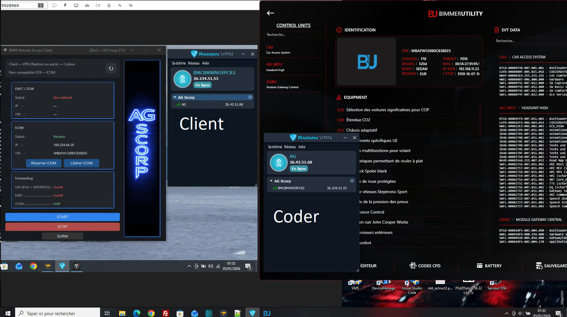Open FileZilla from the local taskbar
Viewport: 567px width, 317px height.
(165, 313)
